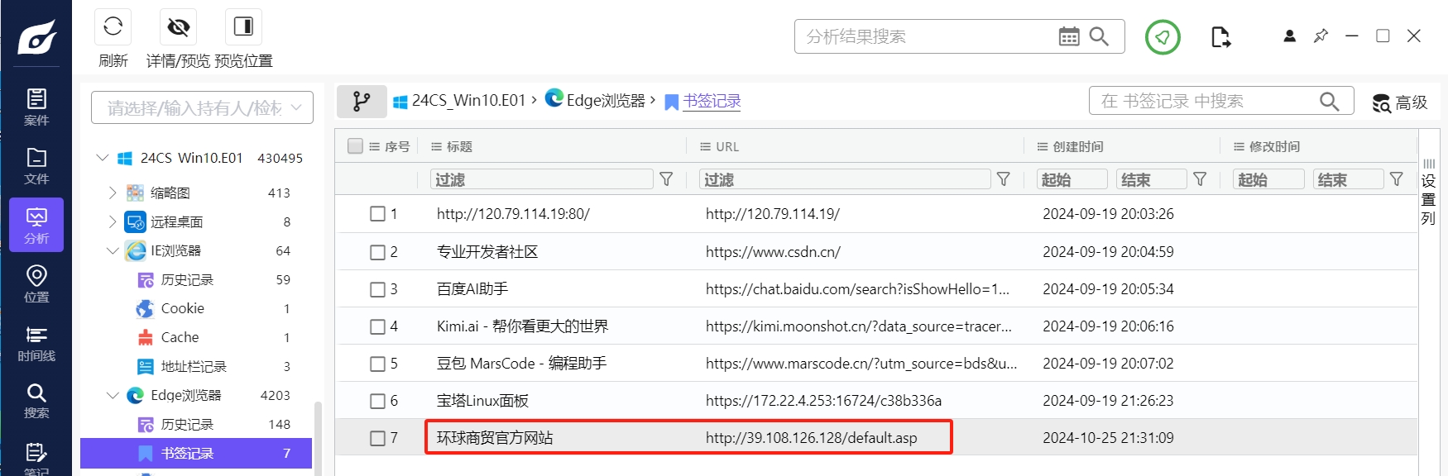Click the 标题 column filter funnel icon

[x=666, y=179]
